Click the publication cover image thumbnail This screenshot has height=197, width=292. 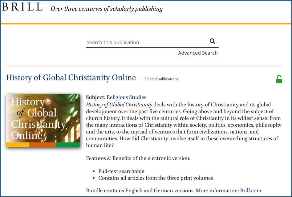43,120
